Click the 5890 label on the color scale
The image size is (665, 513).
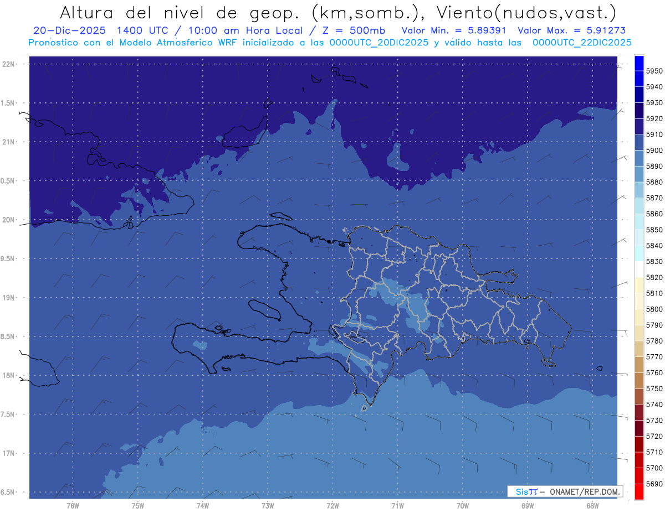coord(654,166)
